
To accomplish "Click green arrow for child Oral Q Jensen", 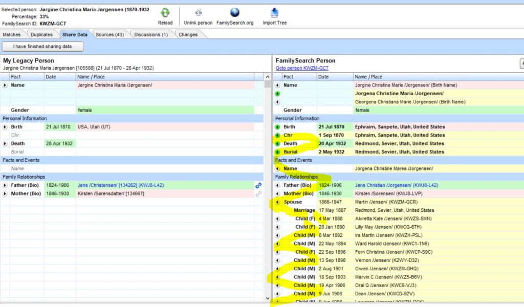I will 277,286.
